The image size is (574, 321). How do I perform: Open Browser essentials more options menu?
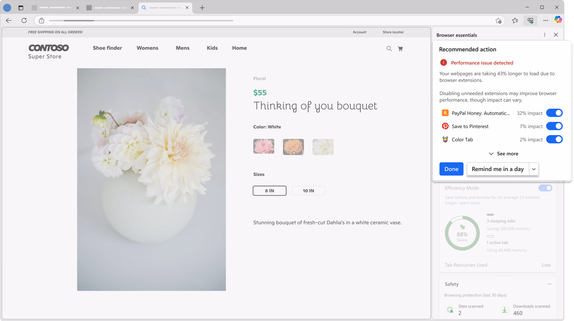click(x=545, y=35)
